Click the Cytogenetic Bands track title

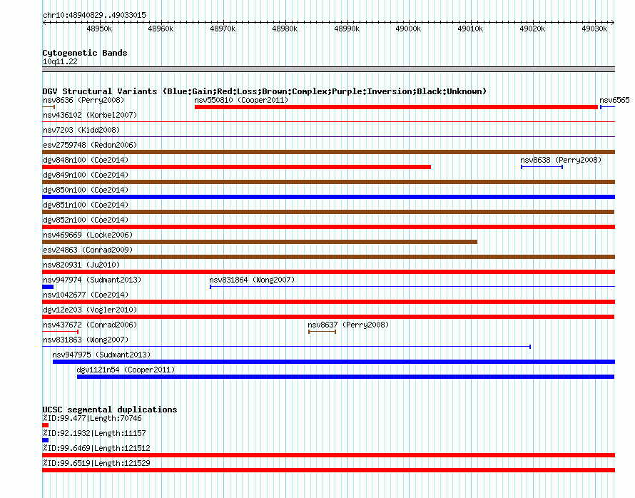85,53
